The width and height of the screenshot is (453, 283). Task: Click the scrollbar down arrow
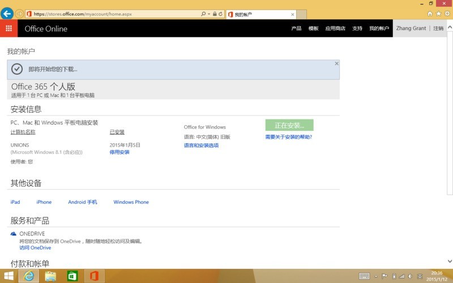click(450, 261)
